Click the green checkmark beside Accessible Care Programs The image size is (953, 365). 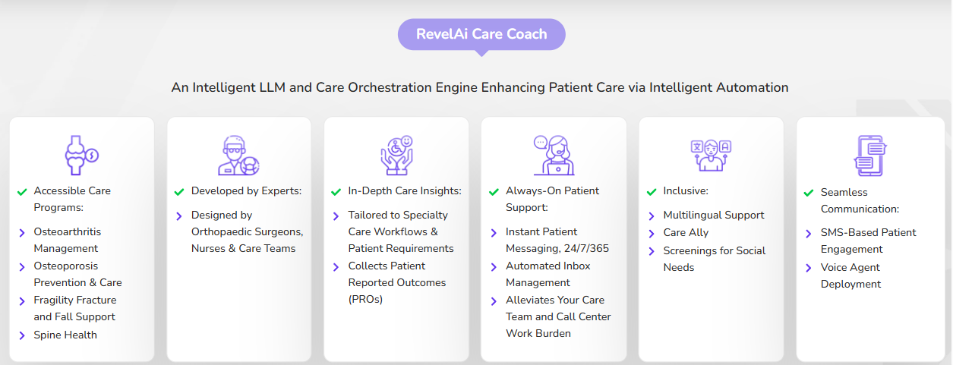(x=22, y=191)
